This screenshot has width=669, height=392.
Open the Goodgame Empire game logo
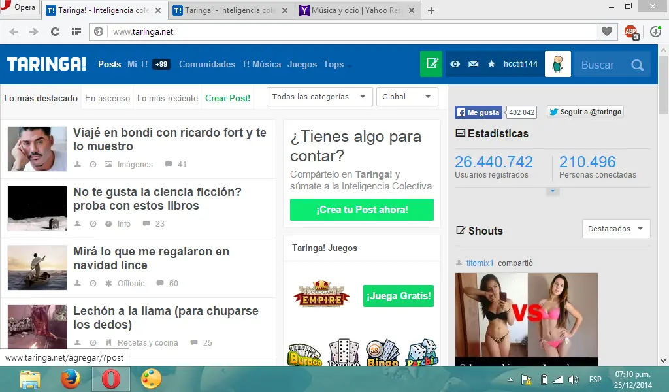click(321, 293)
